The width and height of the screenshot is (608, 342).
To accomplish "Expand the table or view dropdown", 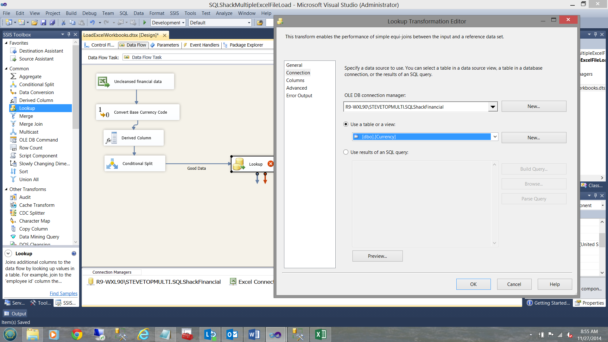I will click(x=495, y=137).
